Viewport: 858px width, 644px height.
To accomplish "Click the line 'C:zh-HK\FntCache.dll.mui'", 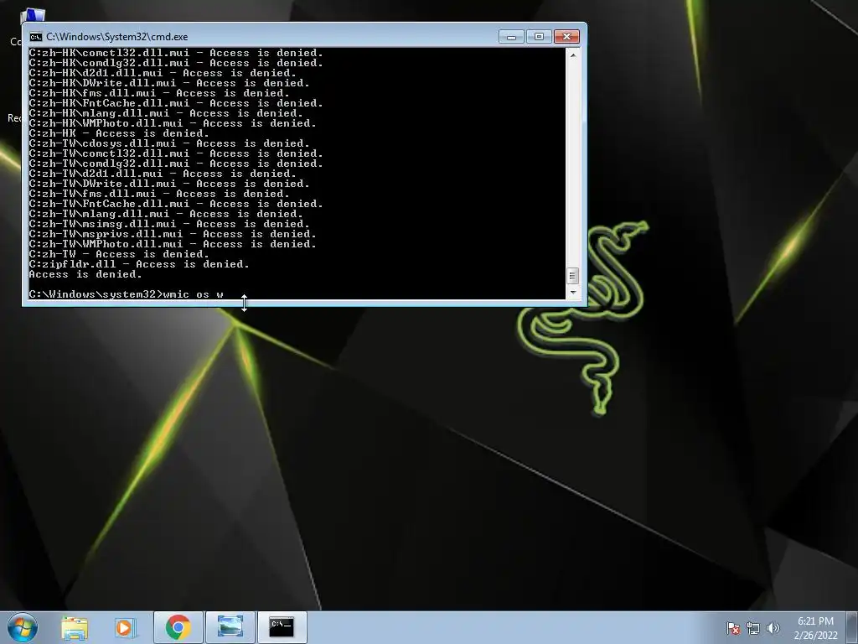I will [176, 103].
